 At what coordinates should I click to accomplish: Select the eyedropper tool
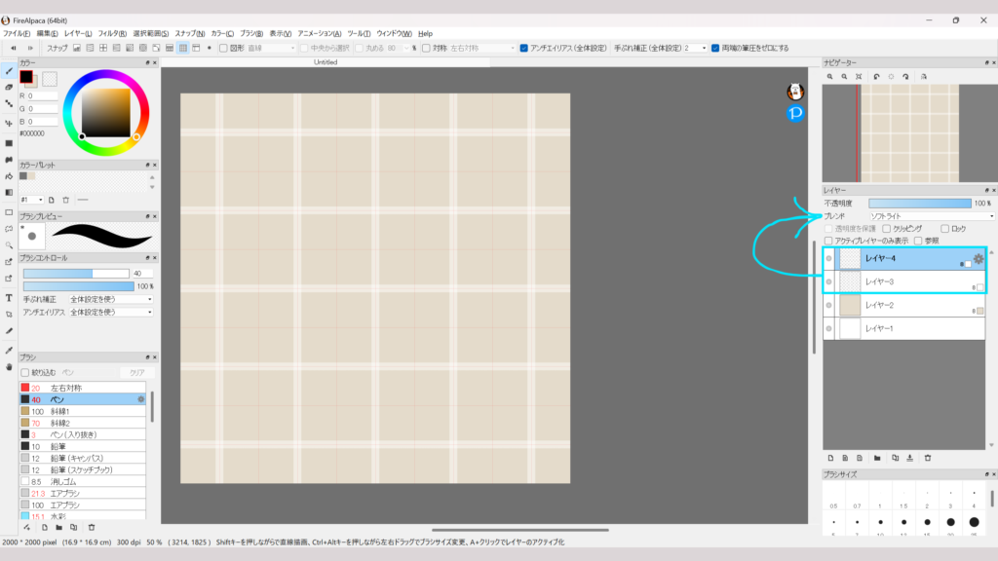(9, 350)
